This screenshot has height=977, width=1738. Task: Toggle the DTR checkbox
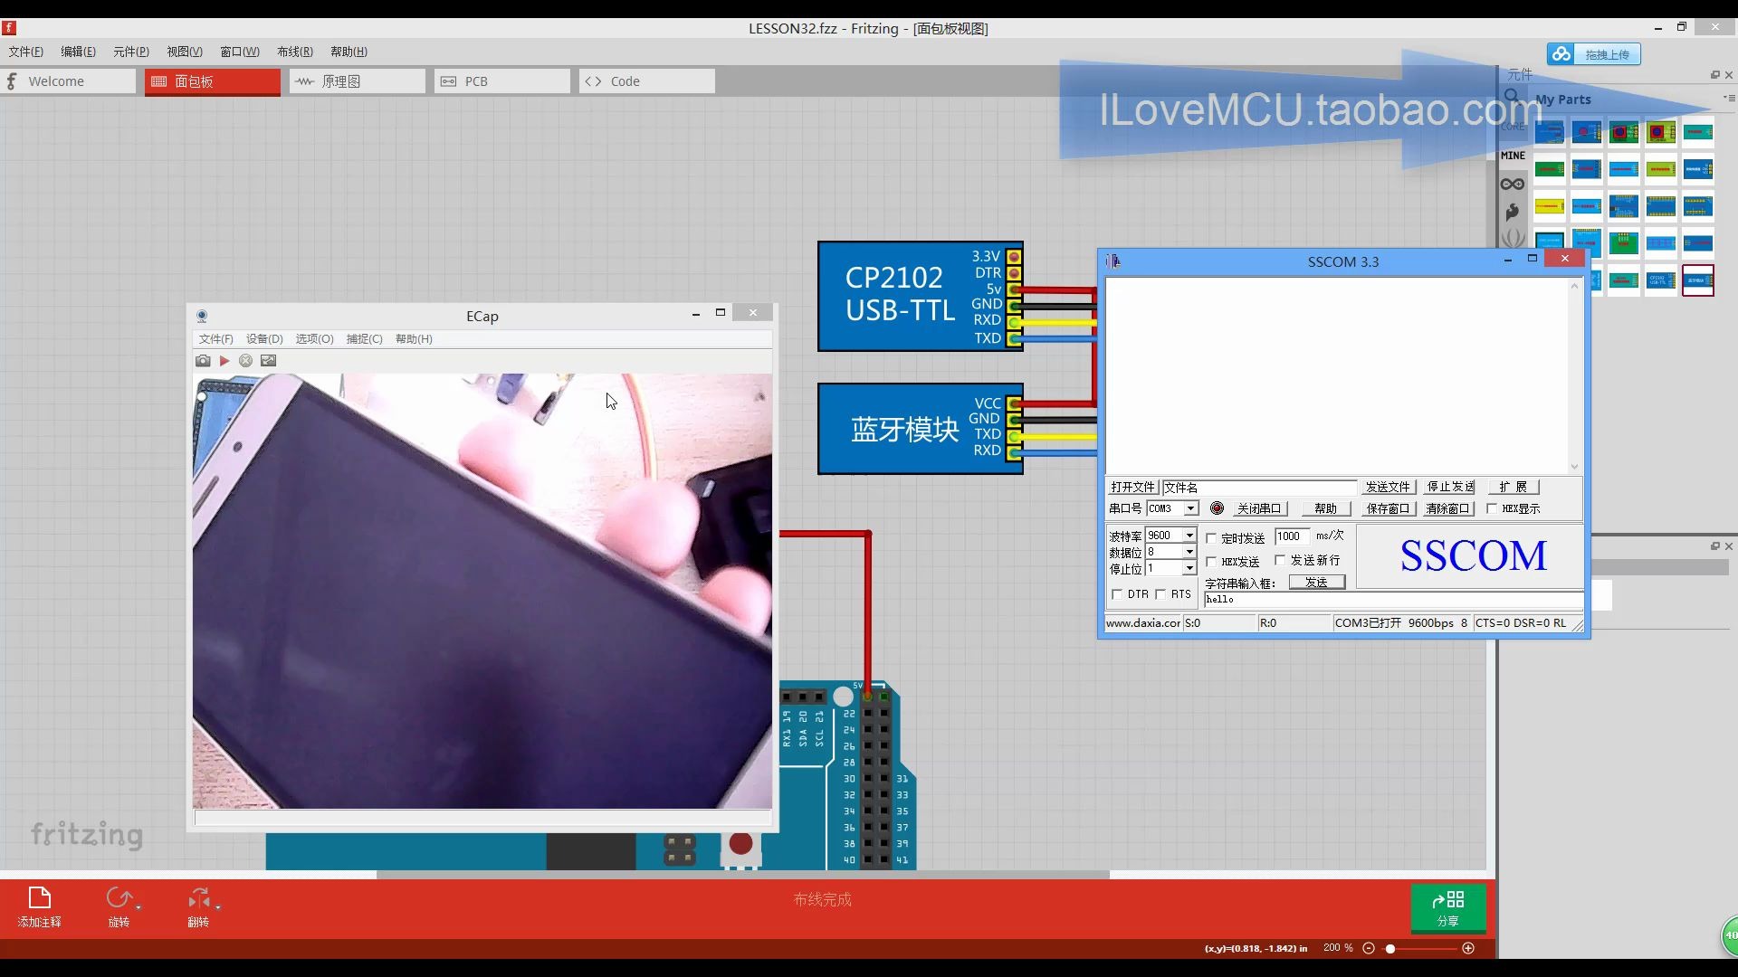pyautogui.click(x=1117, y=594)
